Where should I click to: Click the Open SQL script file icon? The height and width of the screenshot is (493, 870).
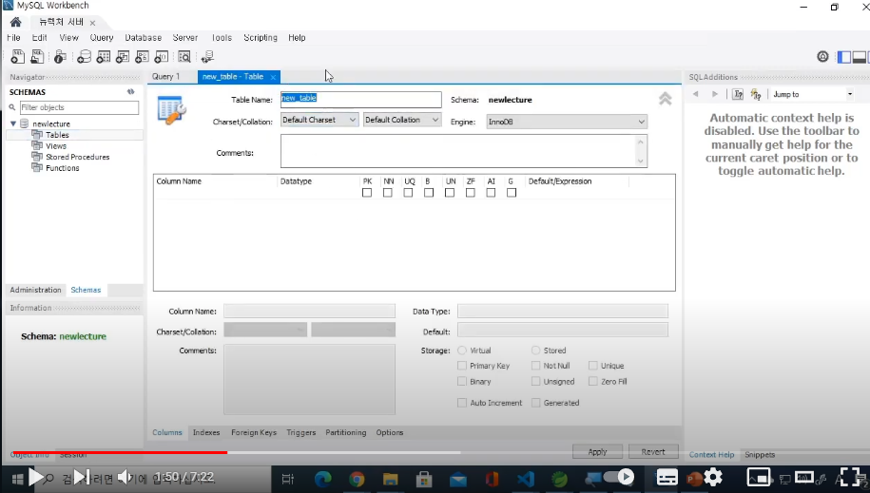[37, 57]
